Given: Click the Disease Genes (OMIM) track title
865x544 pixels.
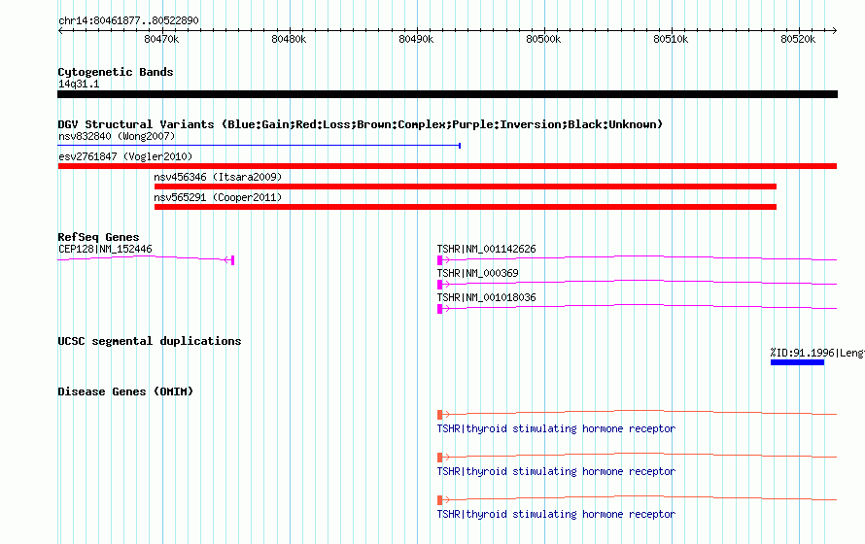Looking at the screenshot, I should [125, 391].
